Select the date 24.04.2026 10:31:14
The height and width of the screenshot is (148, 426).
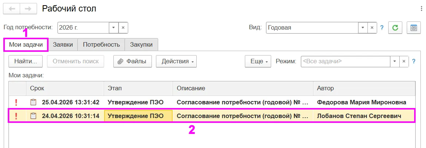point(71,116)
